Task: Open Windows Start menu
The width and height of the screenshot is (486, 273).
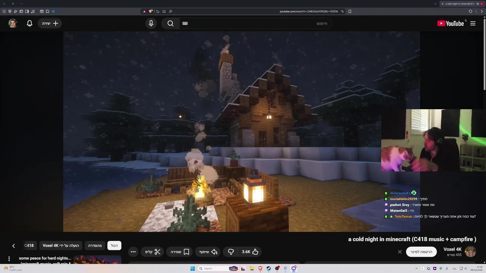Action: coord(193,268)
